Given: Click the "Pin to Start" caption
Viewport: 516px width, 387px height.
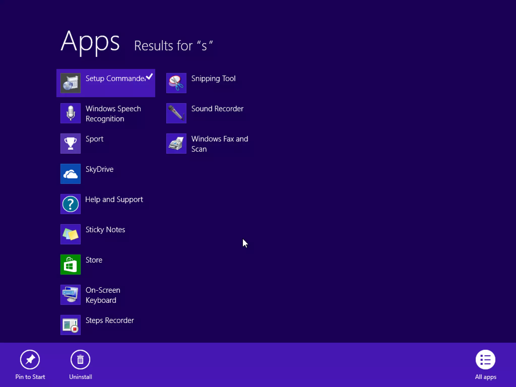Looking at the screenshot, I should coord(30,377).
